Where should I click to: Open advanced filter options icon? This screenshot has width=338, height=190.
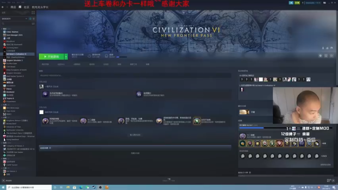click(x=33, y=24)
